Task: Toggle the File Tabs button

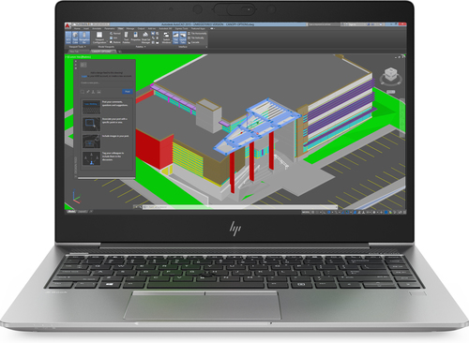Action: point(175,37)
